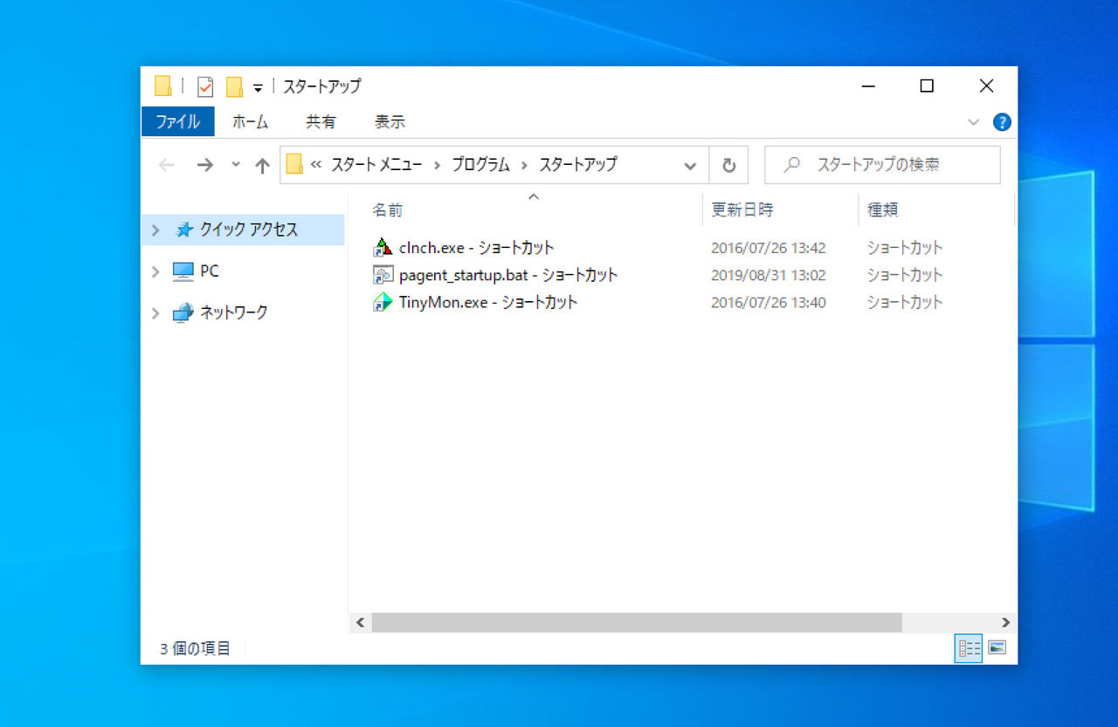1118x727 pixels.
Task: Select ネットワーク in the navigation pane
Action: (233, 312)
